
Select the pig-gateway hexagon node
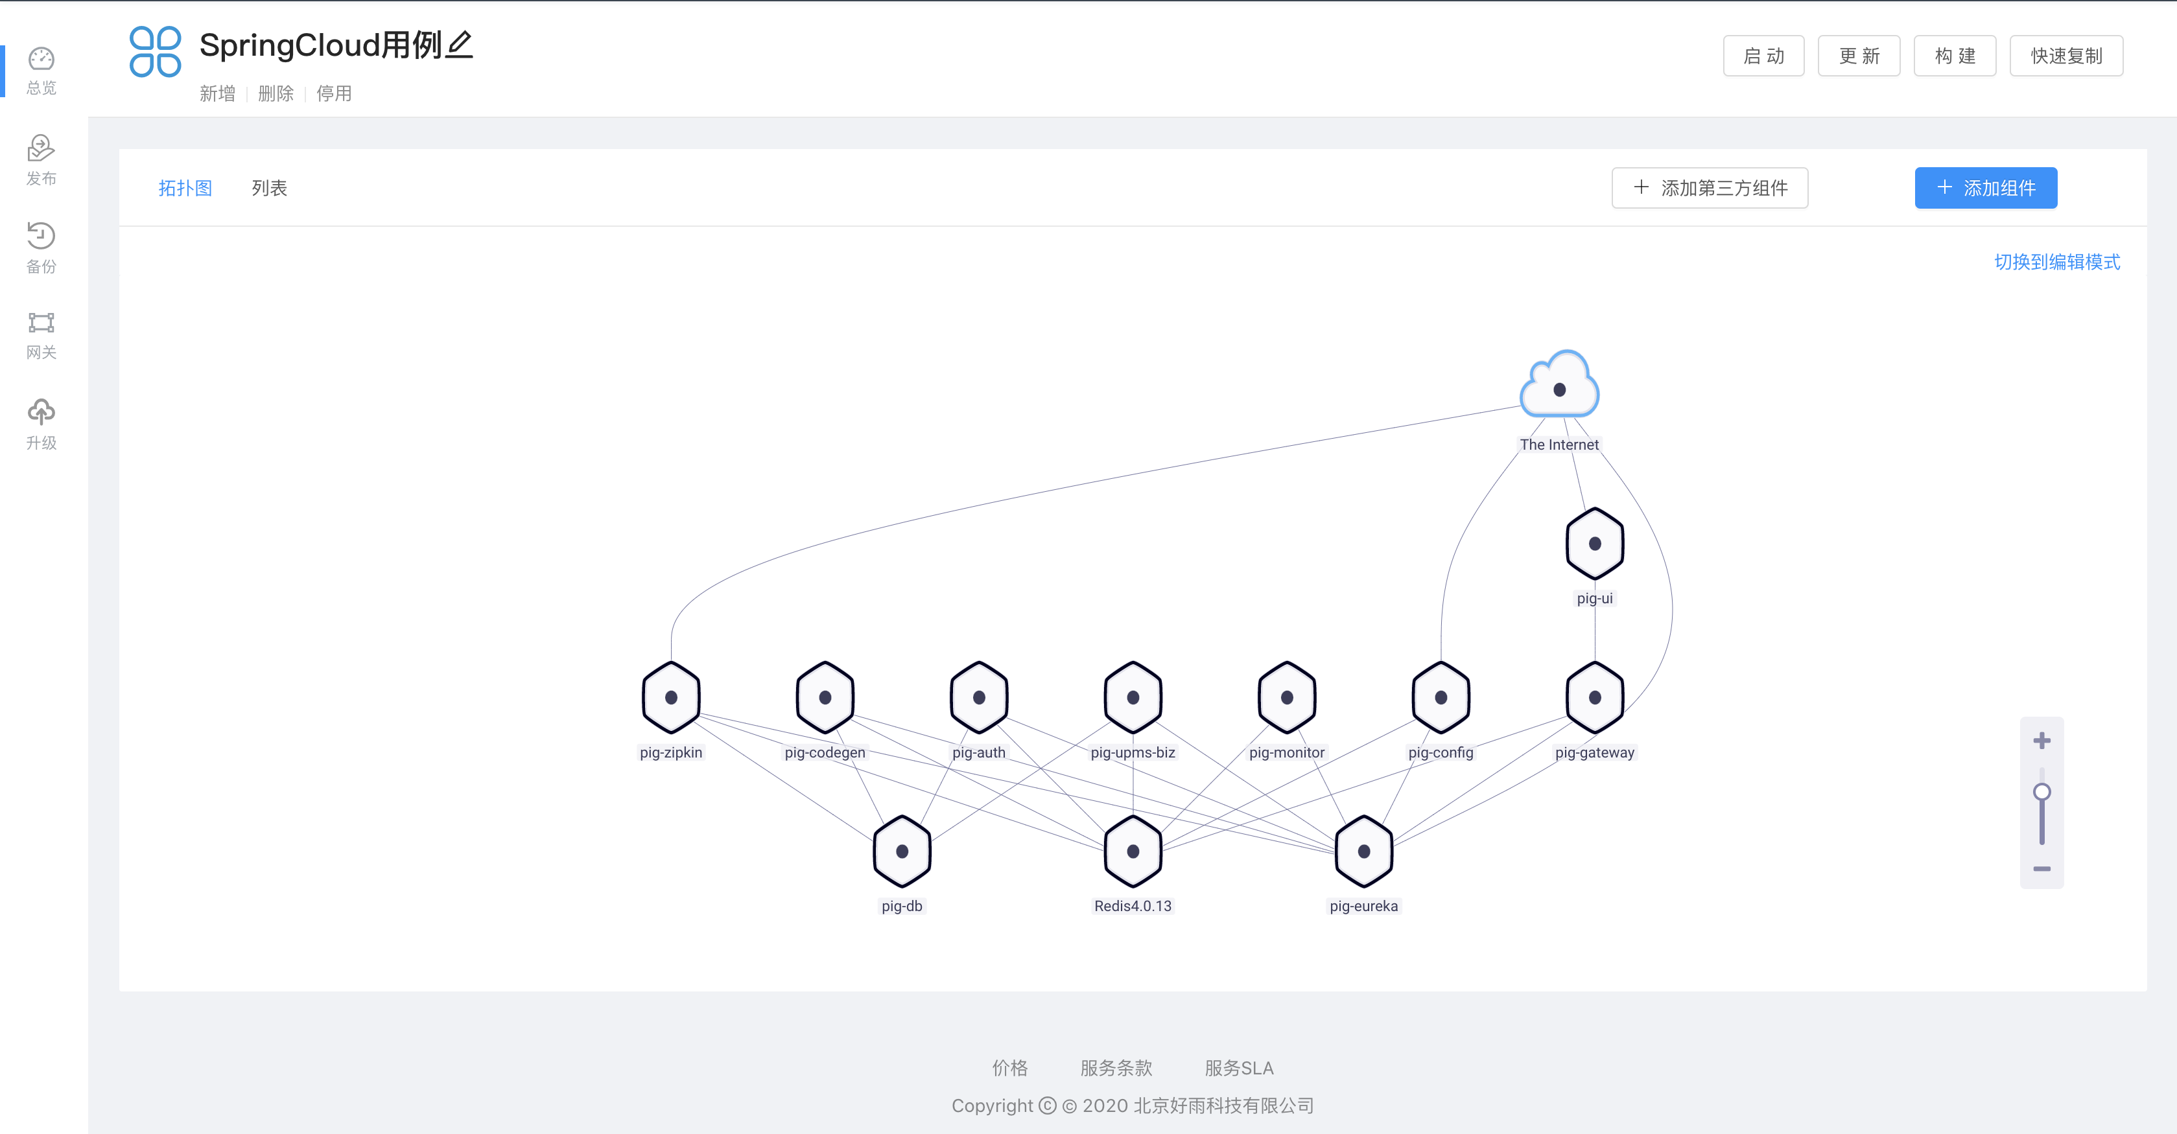coord(1595,697)
